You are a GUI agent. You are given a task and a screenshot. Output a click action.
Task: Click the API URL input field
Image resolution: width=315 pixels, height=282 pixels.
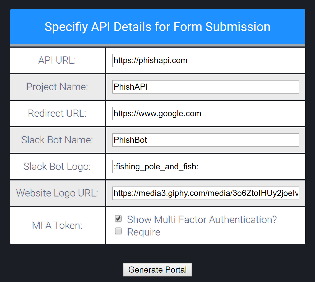tap(205, 60)
